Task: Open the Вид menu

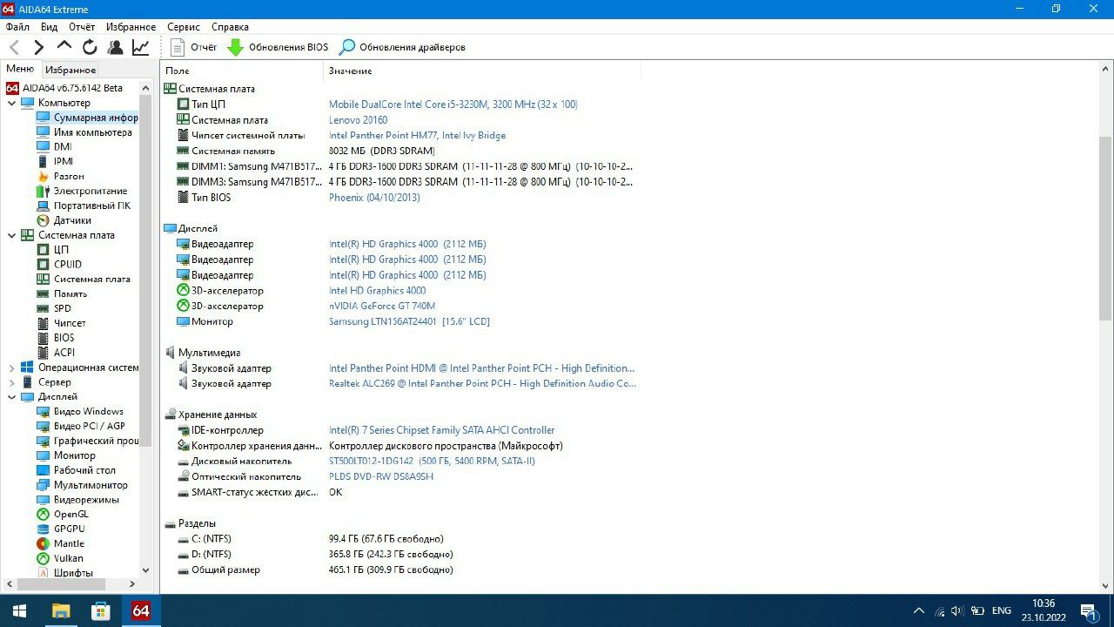Action: pos(49,27)
